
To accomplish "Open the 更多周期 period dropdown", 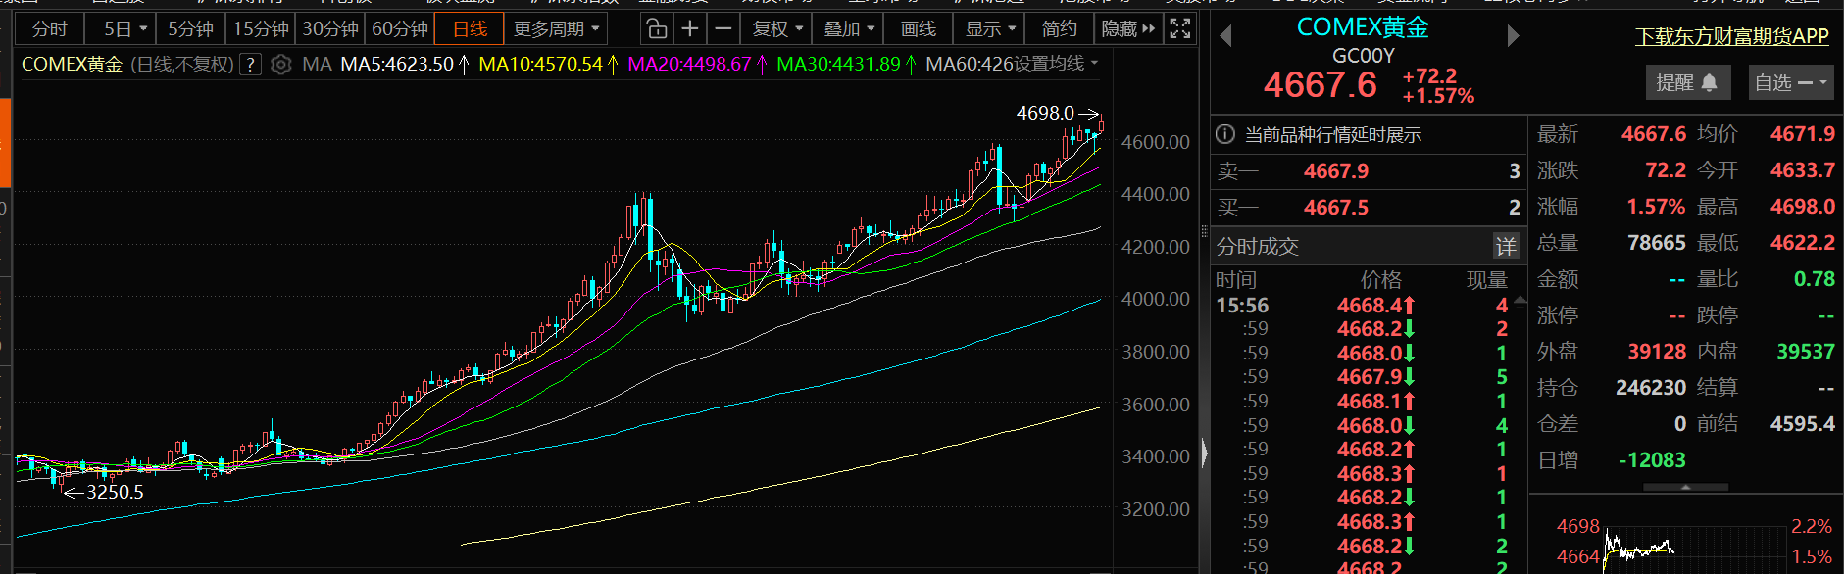I will pyautogui.click(x=555, y=29).
